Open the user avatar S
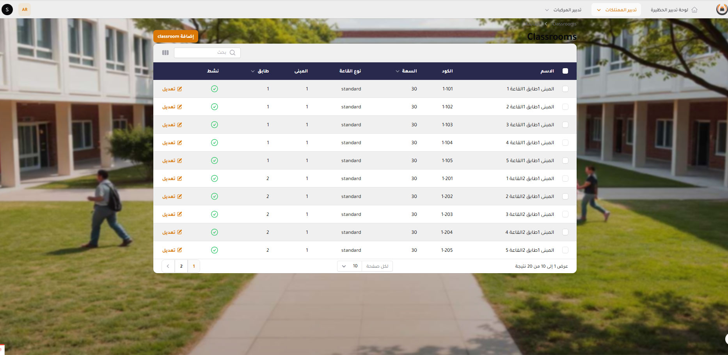The image size is (728, 355). (x=7, y=9)
